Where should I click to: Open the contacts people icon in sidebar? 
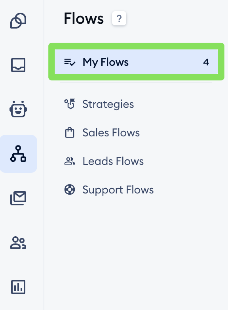18,243
